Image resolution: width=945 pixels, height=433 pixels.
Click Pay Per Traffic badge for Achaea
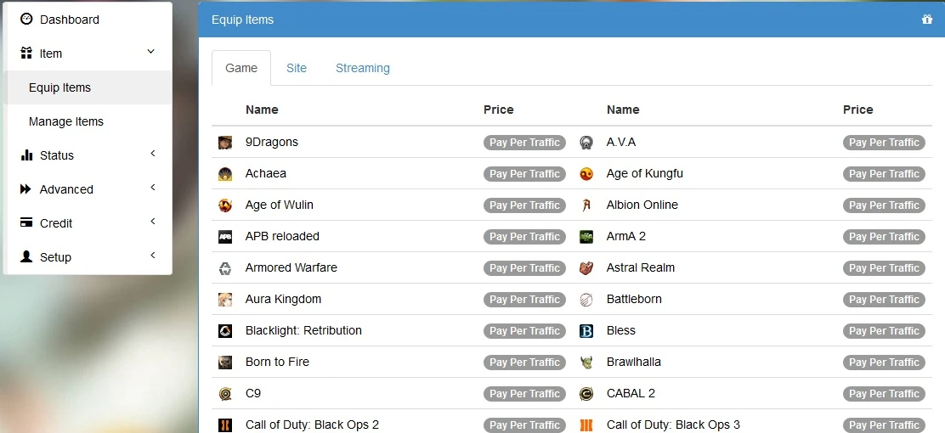point(525,174)
